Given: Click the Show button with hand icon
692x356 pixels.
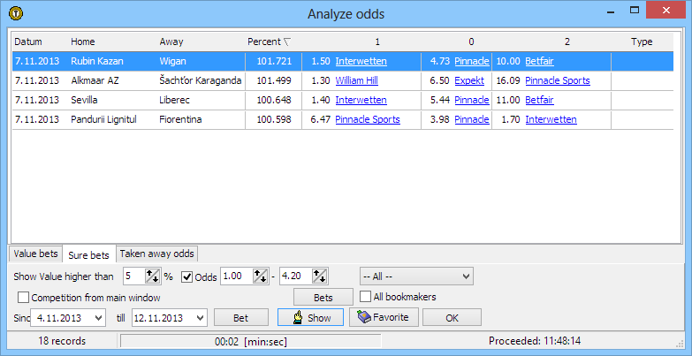Looking at the screenshot, I should [x=310, y=317].
